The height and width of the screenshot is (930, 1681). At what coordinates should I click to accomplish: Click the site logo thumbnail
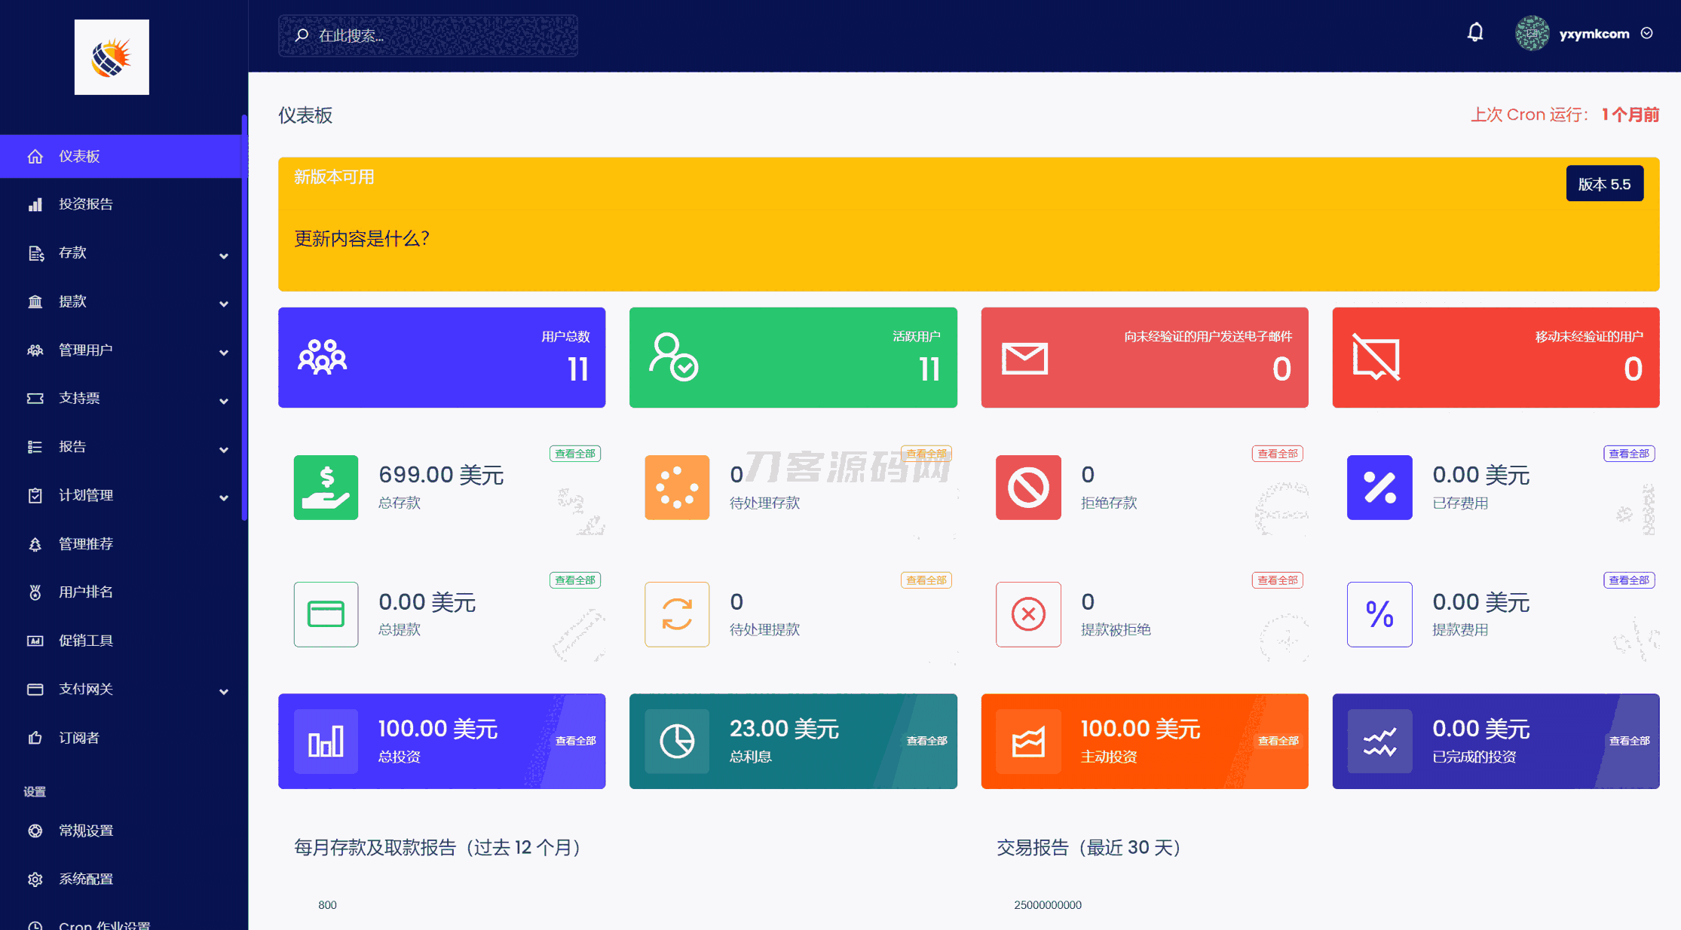click(x=112, y=57)
